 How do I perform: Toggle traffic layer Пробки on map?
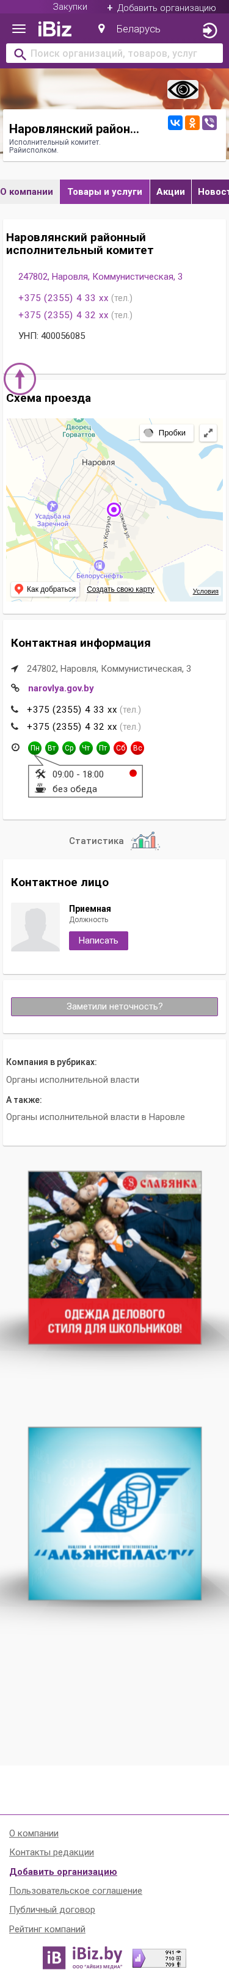(x=165, y=433)
